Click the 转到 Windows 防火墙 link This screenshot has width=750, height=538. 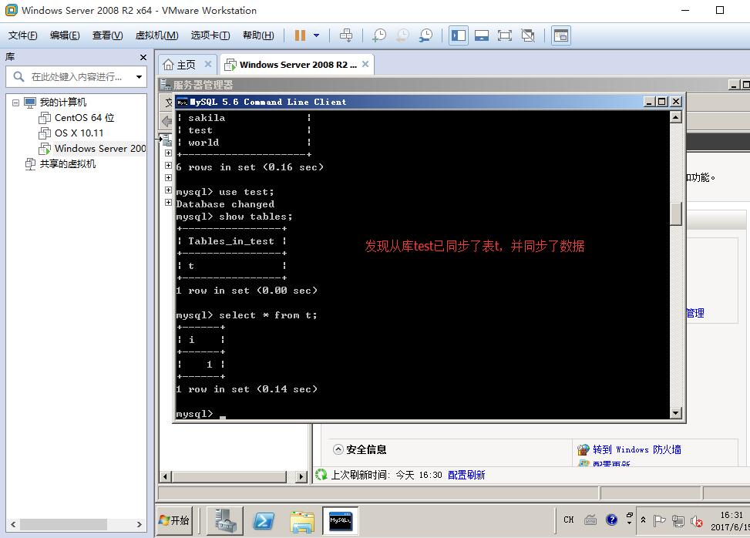637,449
